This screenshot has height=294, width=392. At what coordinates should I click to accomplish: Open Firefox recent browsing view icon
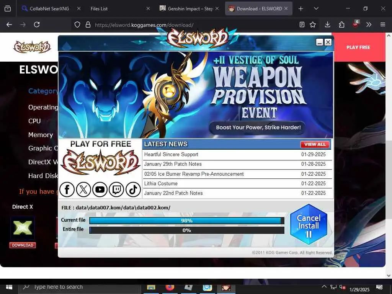click(x=8, y=9)
